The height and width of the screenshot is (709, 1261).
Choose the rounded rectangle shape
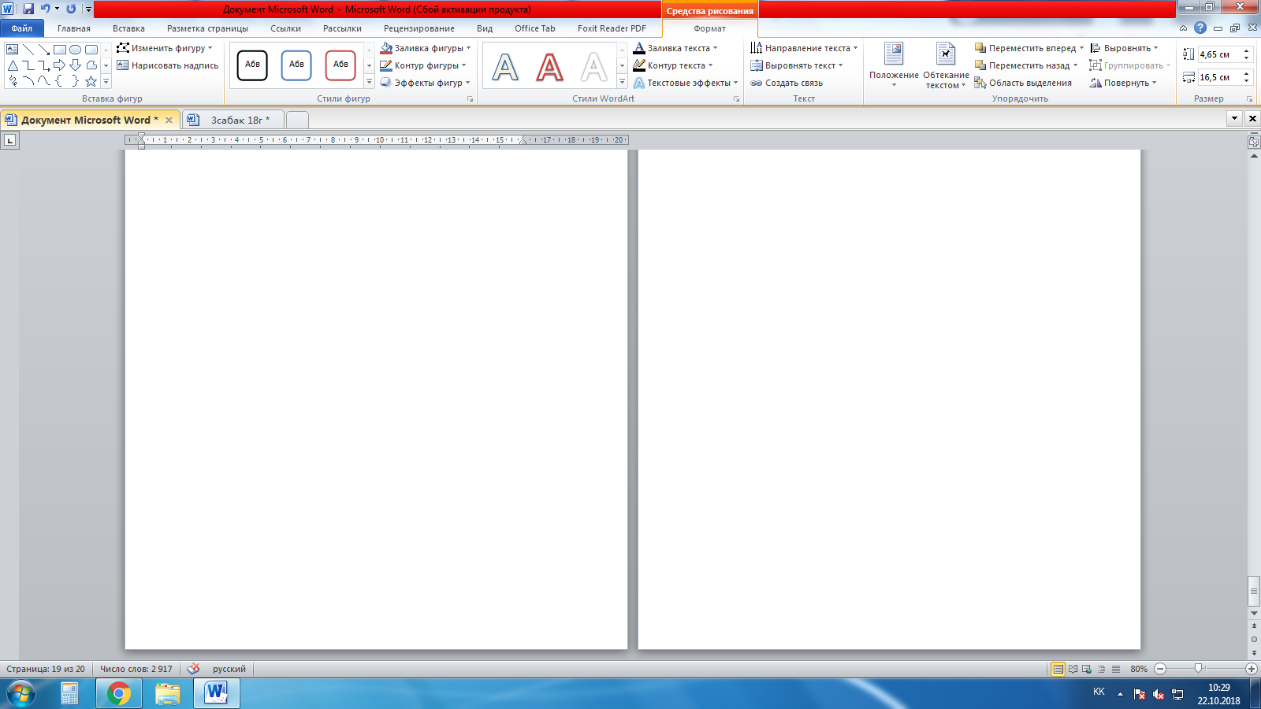[x=91, y=50]
